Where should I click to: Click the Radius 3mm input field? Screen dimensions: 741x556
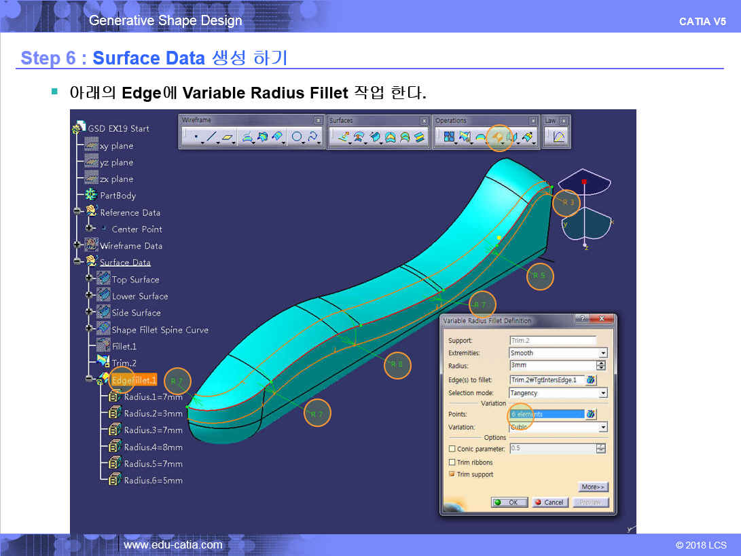[x=552, y=366]
